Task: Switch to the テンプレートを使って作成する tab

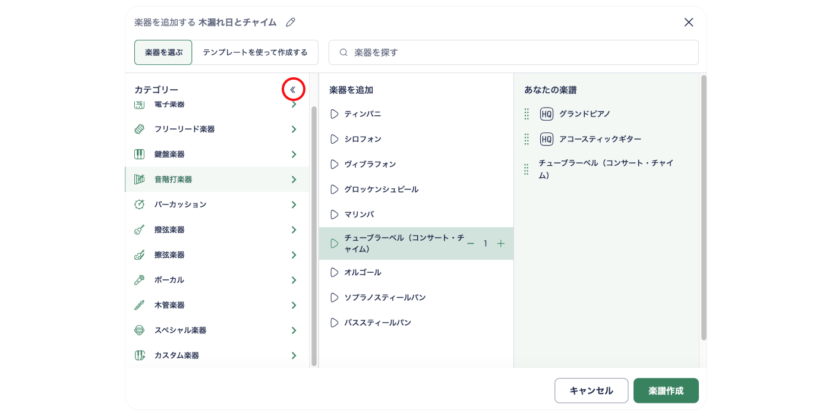Action: 256,52
